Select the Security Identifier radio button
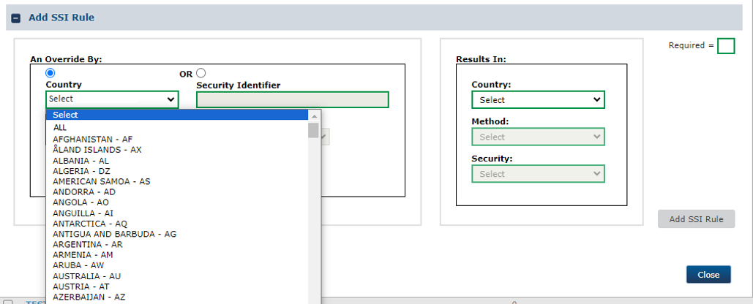 (x=201, y=73)
